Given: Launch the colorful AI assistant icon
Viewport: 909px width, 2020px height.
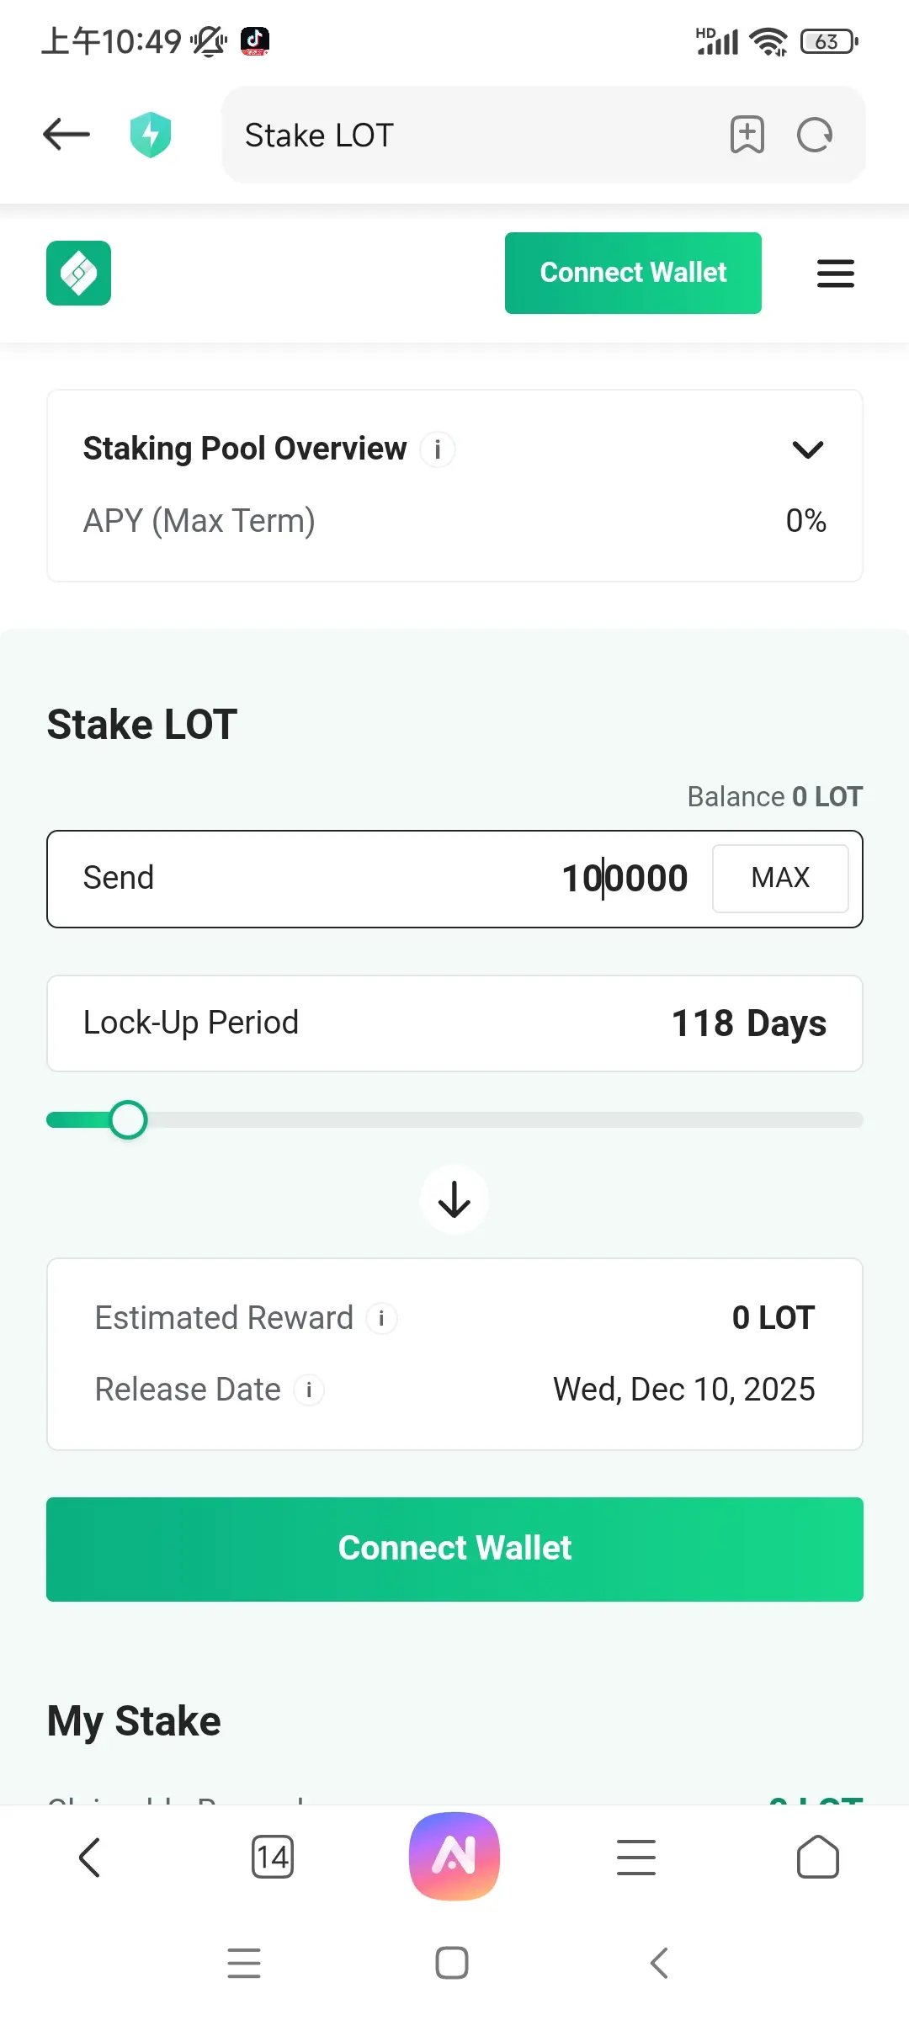Looking at the screenshot, I should coord(454,1856).
